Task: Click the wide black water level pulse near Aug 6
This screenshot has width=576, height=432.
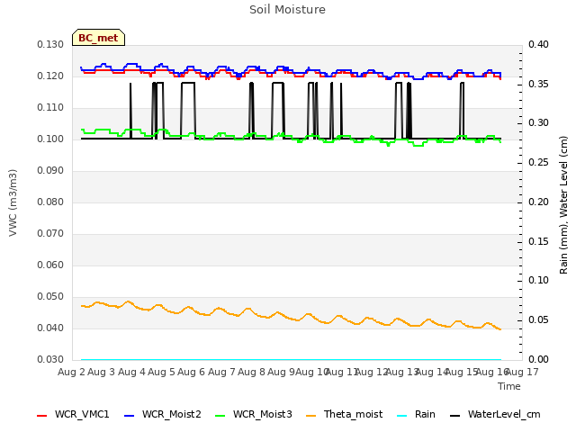Action: point(188,83)
